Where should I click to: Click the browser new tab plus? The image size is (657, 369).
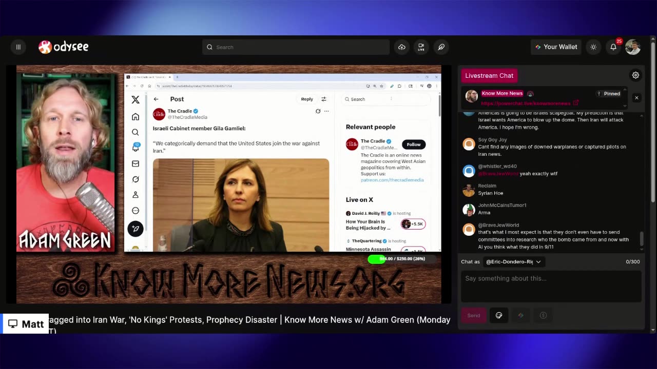click(x=177, y=77)
